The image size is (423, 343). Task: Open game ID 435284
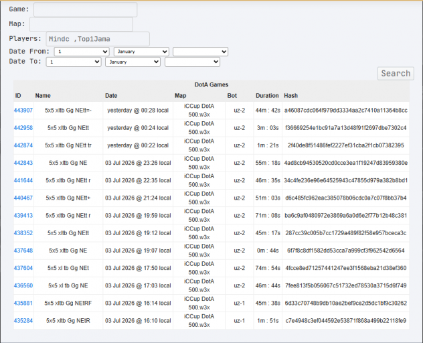tap(23, 321)
